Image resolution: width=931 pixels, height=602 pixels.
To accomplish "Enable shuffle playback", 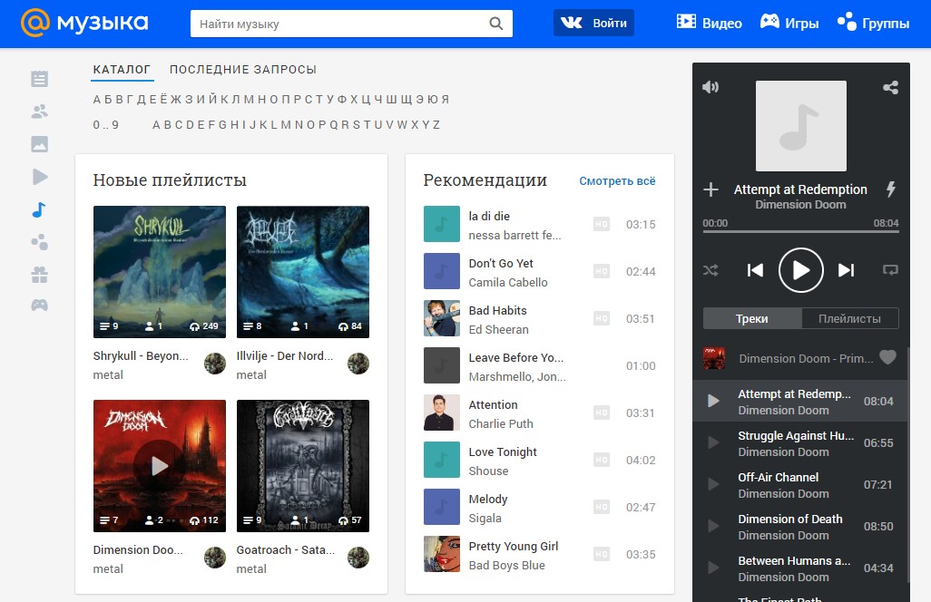I will pos(711,269).
